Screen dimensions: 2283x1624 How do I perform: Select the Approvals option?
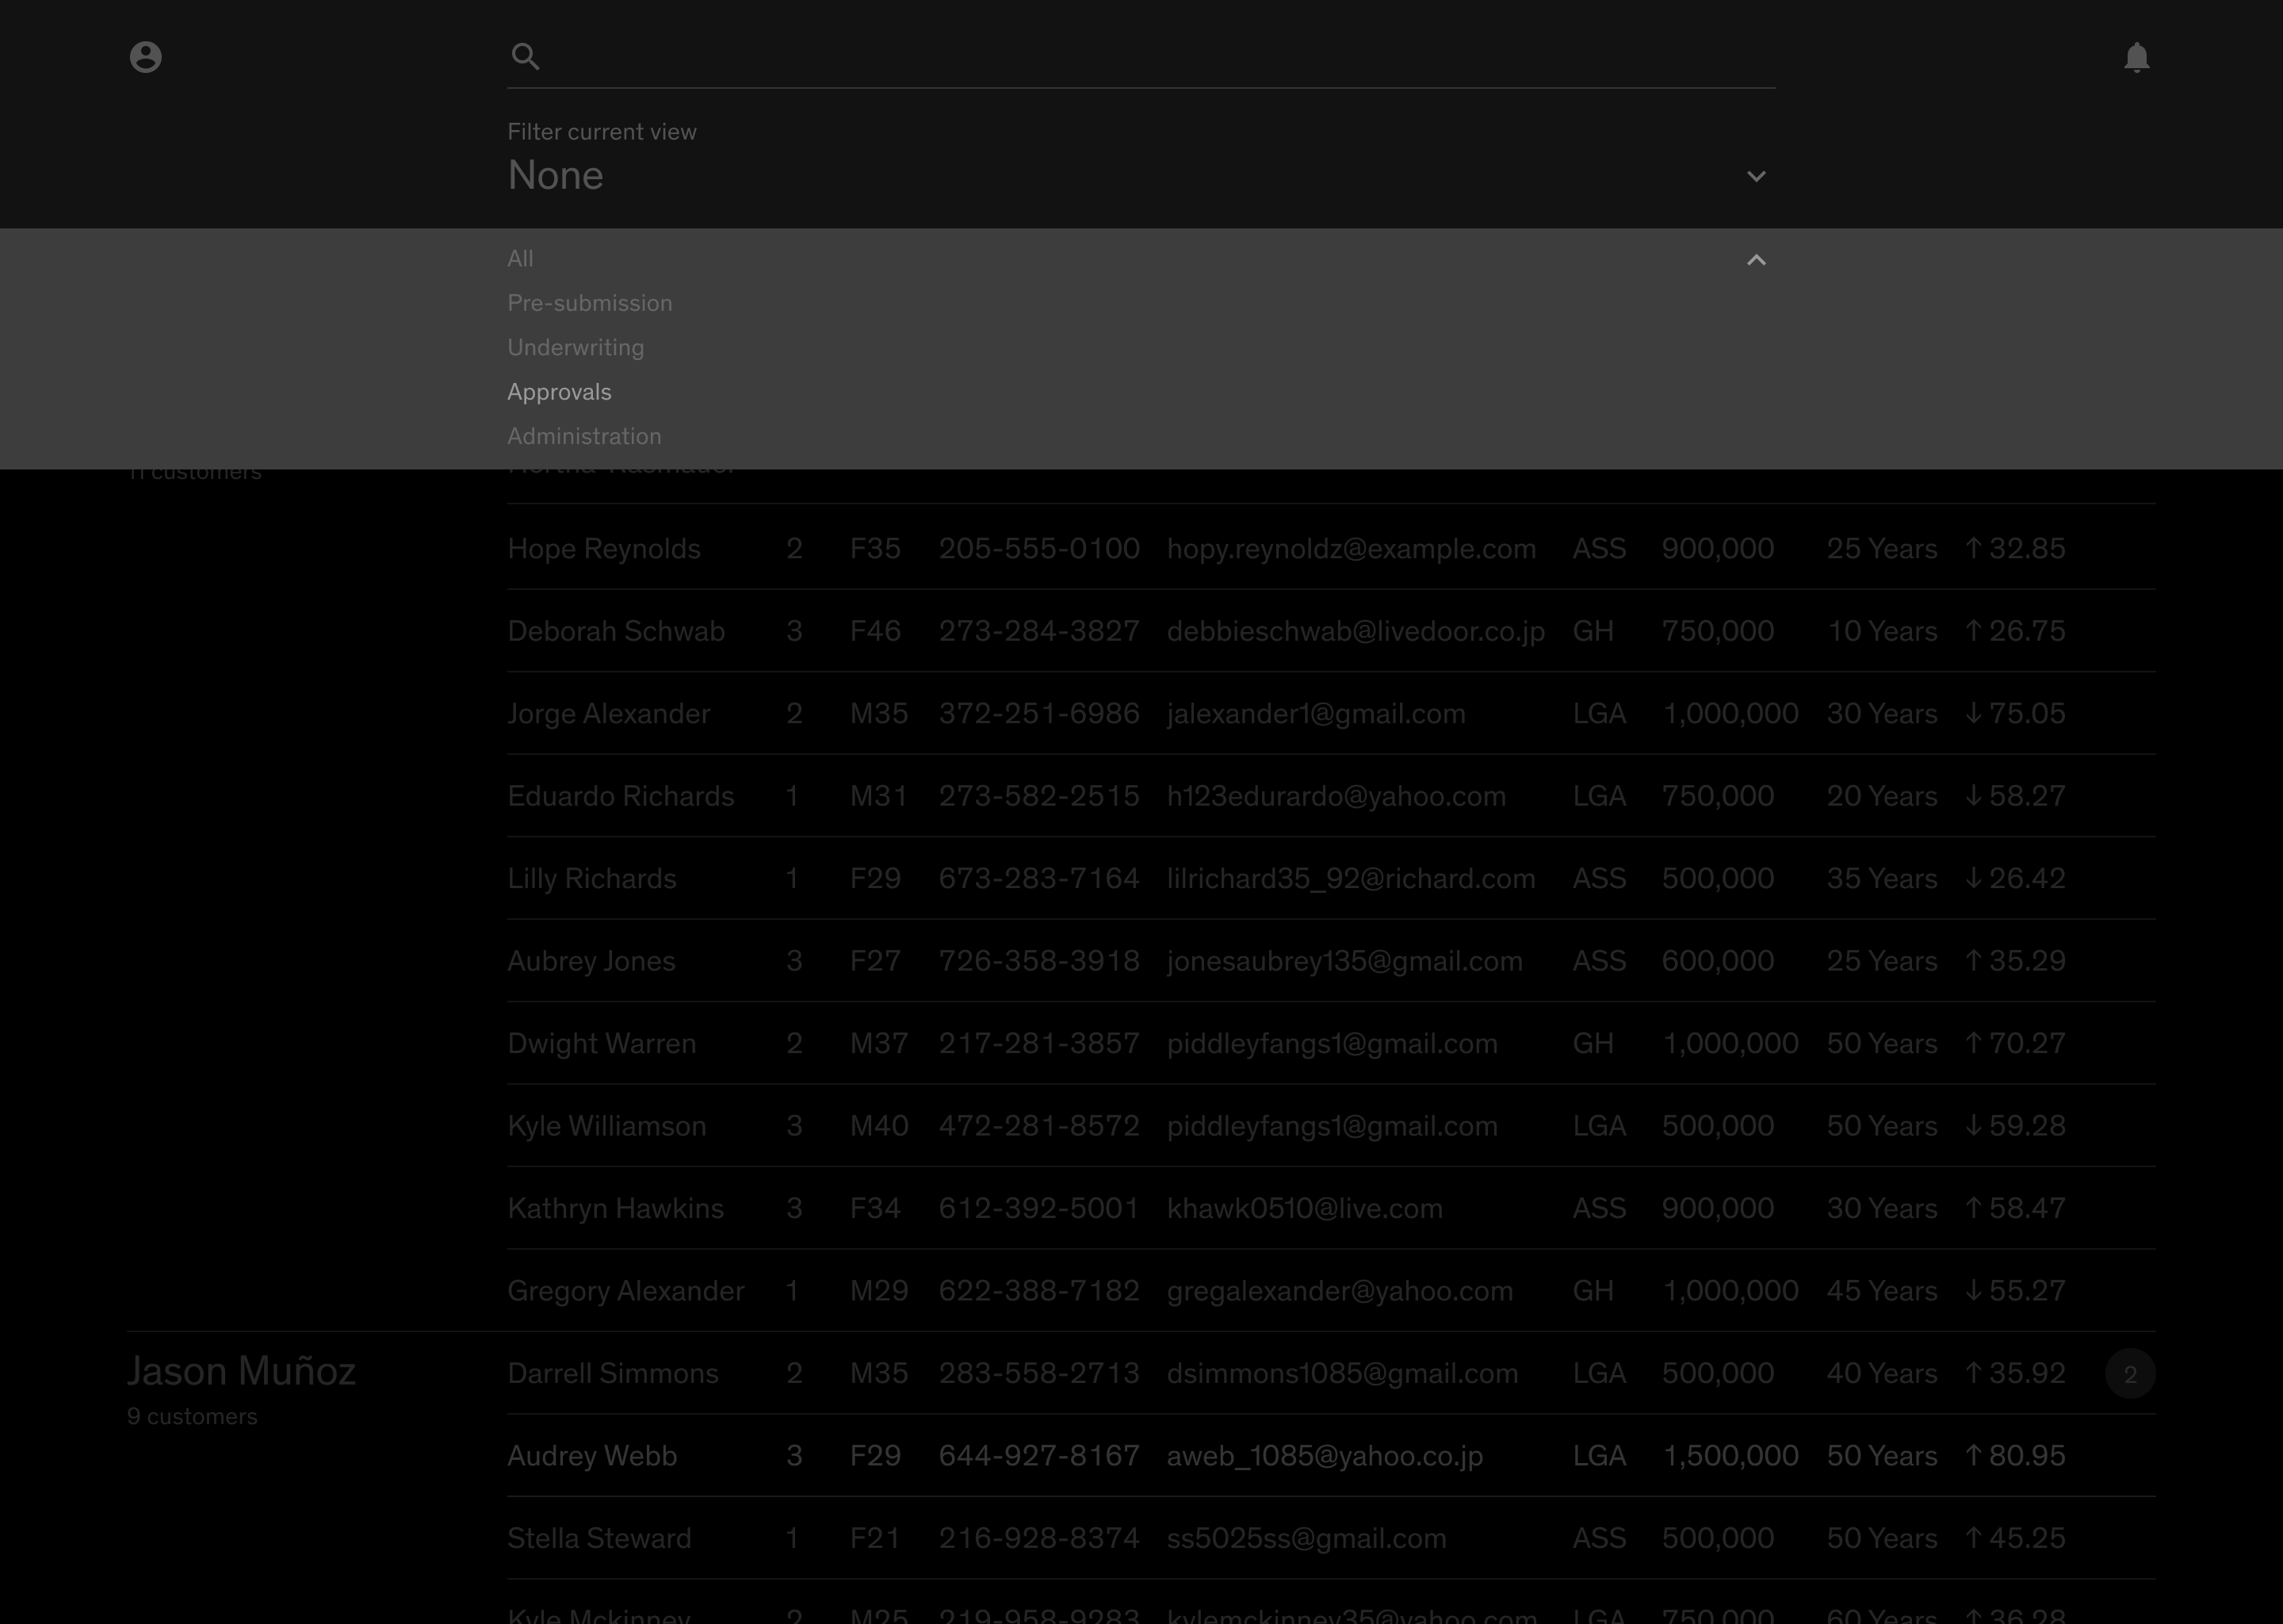pyautogui.click(x=560, y=392)
